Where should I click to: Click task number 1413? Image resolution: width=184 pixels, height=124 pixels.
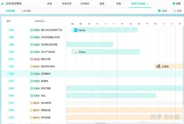11,74
